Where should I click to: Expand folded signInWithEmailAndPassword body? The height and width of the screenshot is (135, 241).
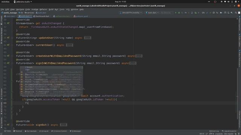tap(133, 63)
